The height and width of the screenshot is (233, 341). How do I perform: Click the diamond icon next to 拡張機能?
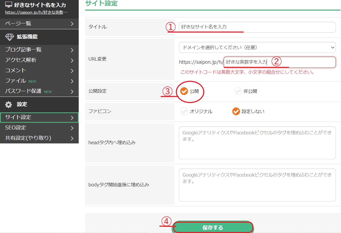coord(10,37)
